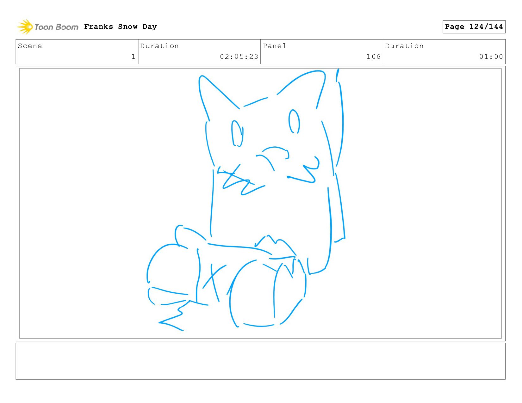Click the panel duration value '01:00'
The image size is (522, 403).
pos(491,57)
